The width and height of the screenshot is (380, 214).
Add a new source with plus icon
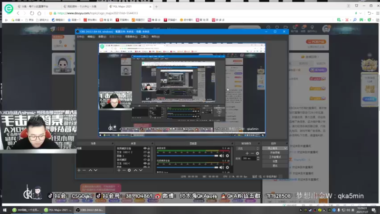118,170
